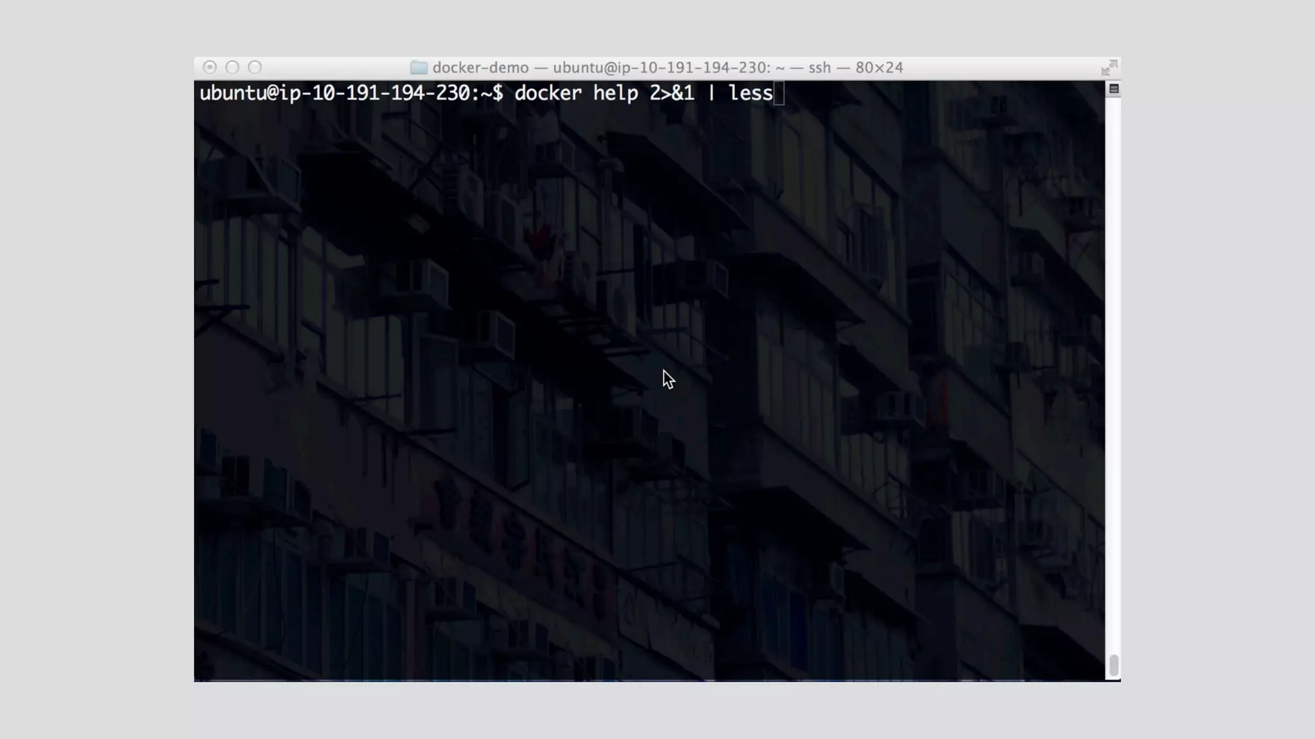The height and width of the screenshot is (739, 1315).
Task: Click the window title text 'docker-demo'
Action: [480, 67]
